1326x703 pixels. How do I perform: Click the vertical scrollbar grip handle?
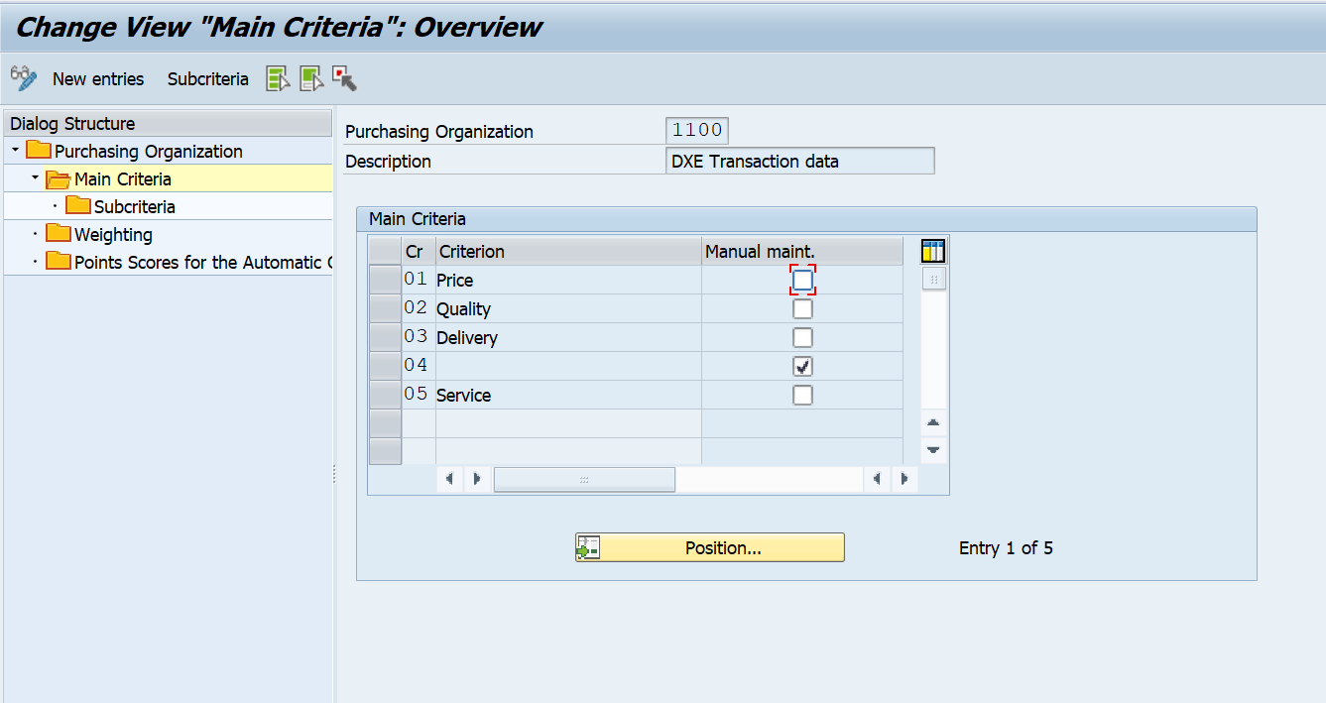(933, 280)
